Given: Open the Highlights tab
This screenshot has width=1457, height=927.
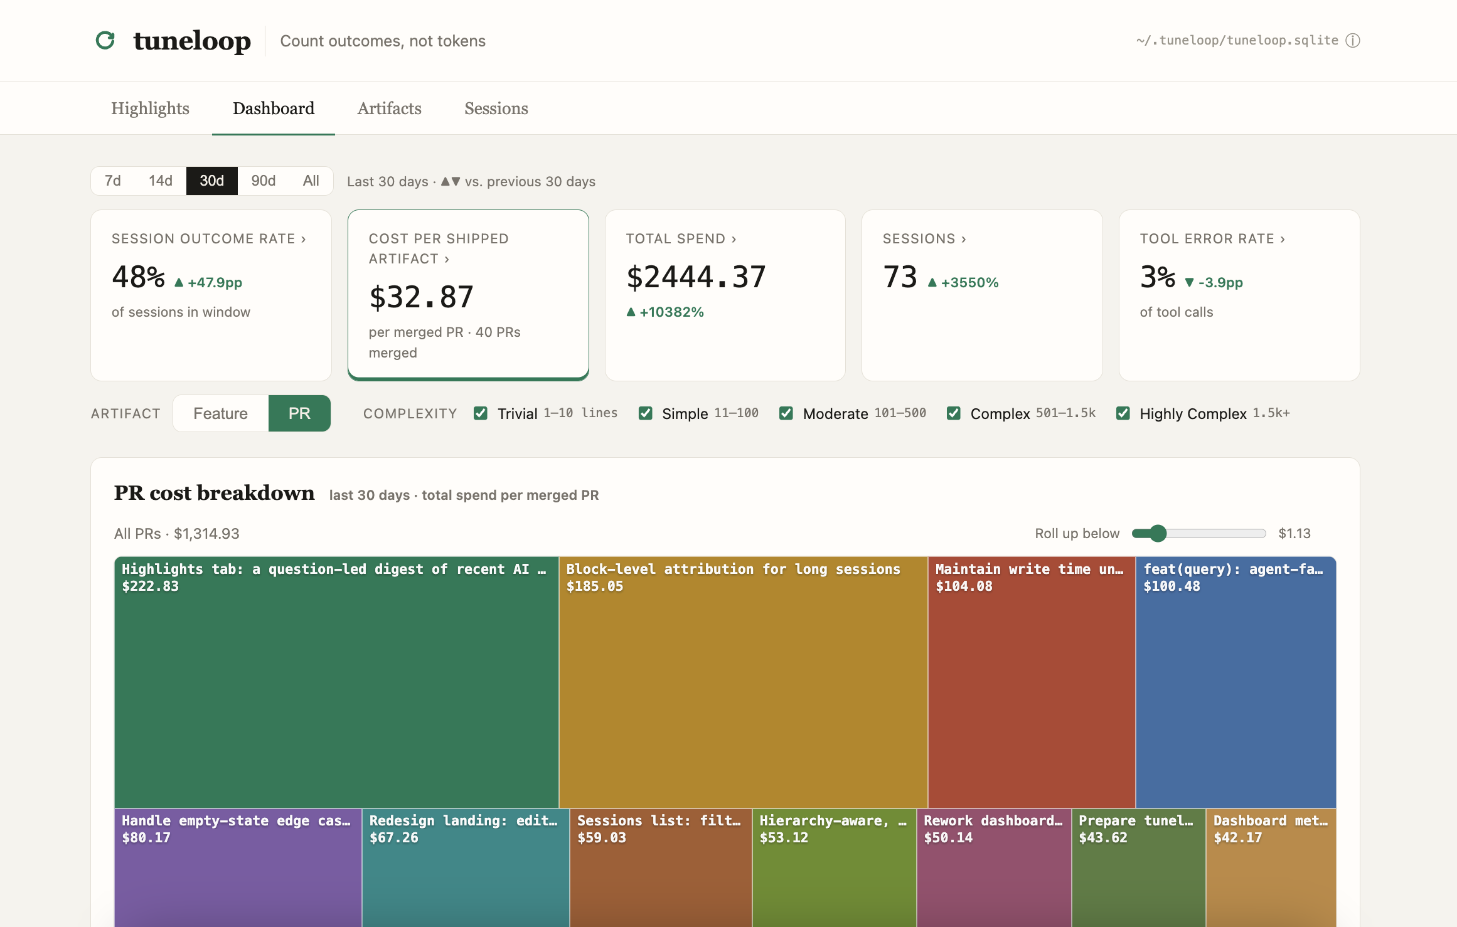Looking at the screenshot, I should 150,109.
